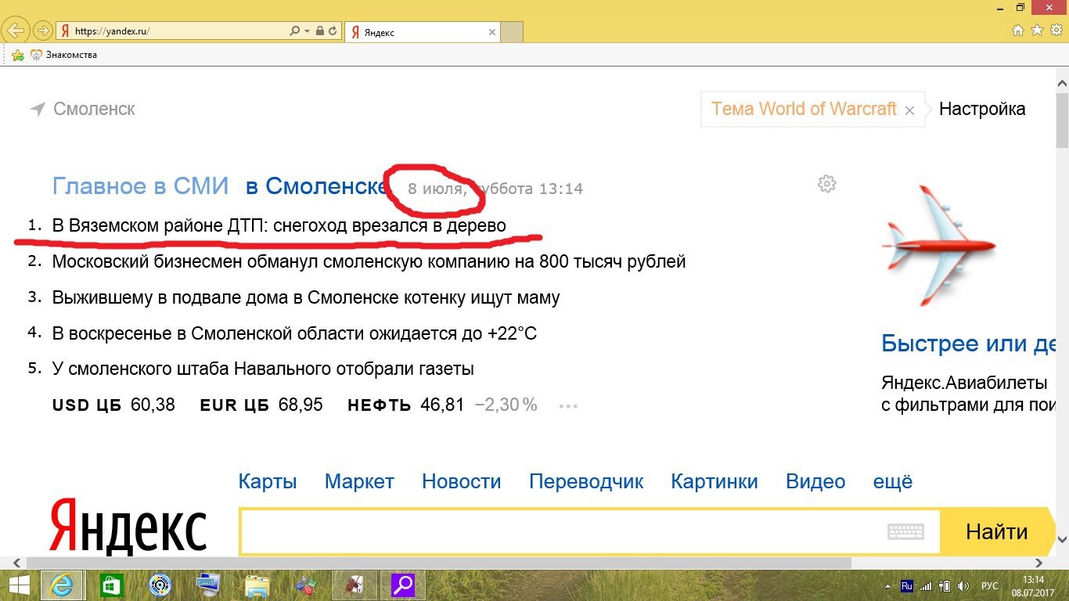Image resolution: width=1069 pixels, height=601 pixels.
Task: Switch to the 'в Смоленске' news tab
Action: tap(316, 186)
